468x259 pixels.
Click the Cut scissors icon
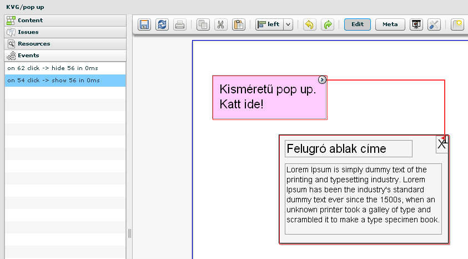click(220, 24)
